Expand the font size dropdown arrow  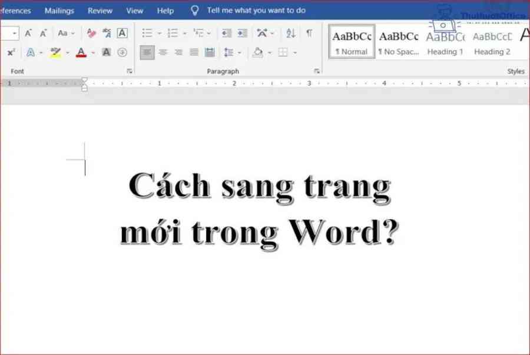point(15,33)
